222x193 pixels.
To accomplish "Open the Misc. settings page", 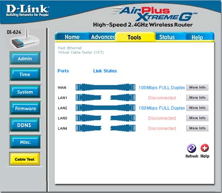I will pos(25,142).
